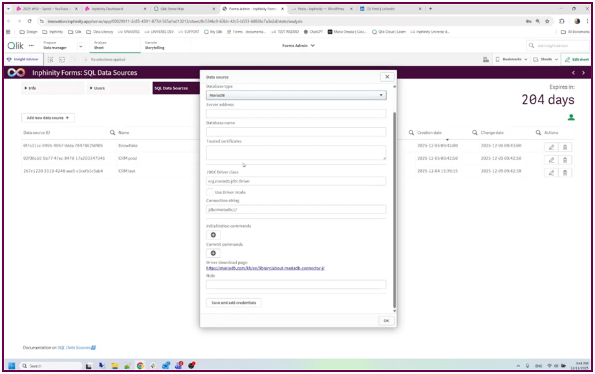595x374 pixels.
Task: Open Chrome from the Windows taskbar
Action: 140,366
